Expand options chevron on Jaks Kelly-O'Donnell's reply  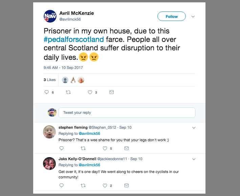[x=194, y=159]
